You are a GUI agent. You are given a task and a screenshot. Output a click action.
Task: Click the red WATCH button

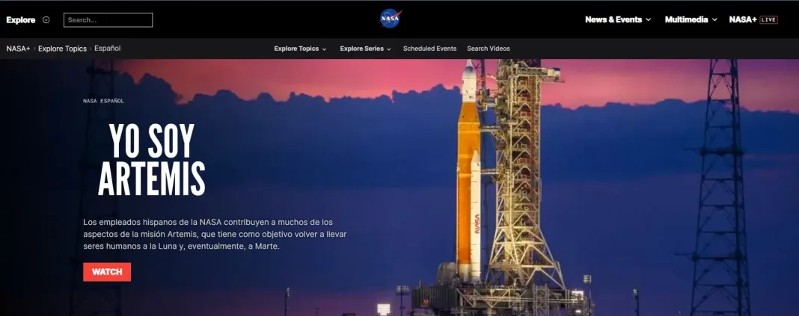(x=107, y=272)
